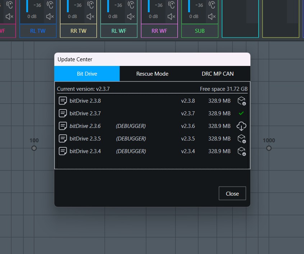304x254 pixels.
Task: Click install package icon for bitDrive 2.3.5
Action: click(x=241, y=139)
